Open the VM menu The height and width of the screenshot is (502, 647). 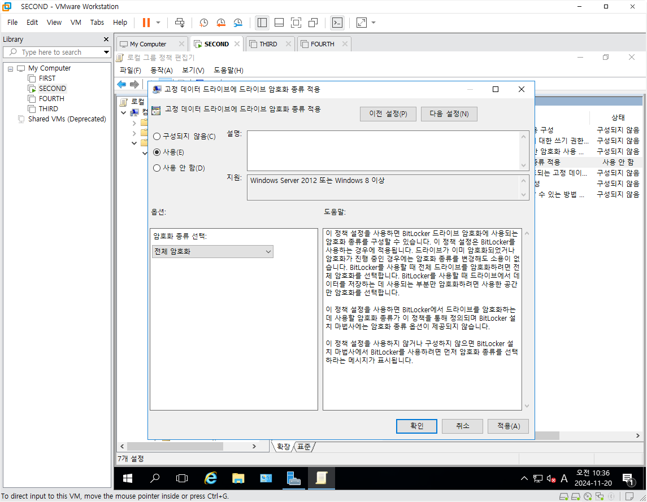pos(76,22)
